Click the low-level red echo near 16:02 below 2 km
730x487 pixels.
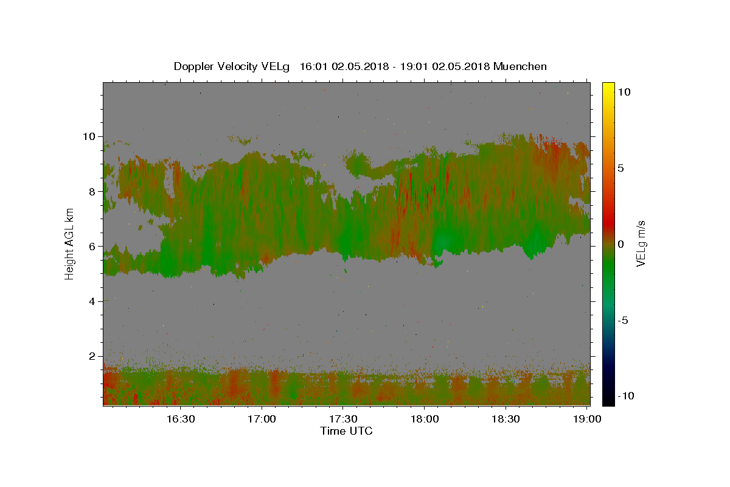[x=109, y=382]
